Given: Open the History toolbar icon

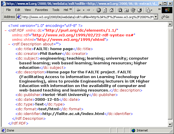Looking at the screenshot, I should coord(139,10).
